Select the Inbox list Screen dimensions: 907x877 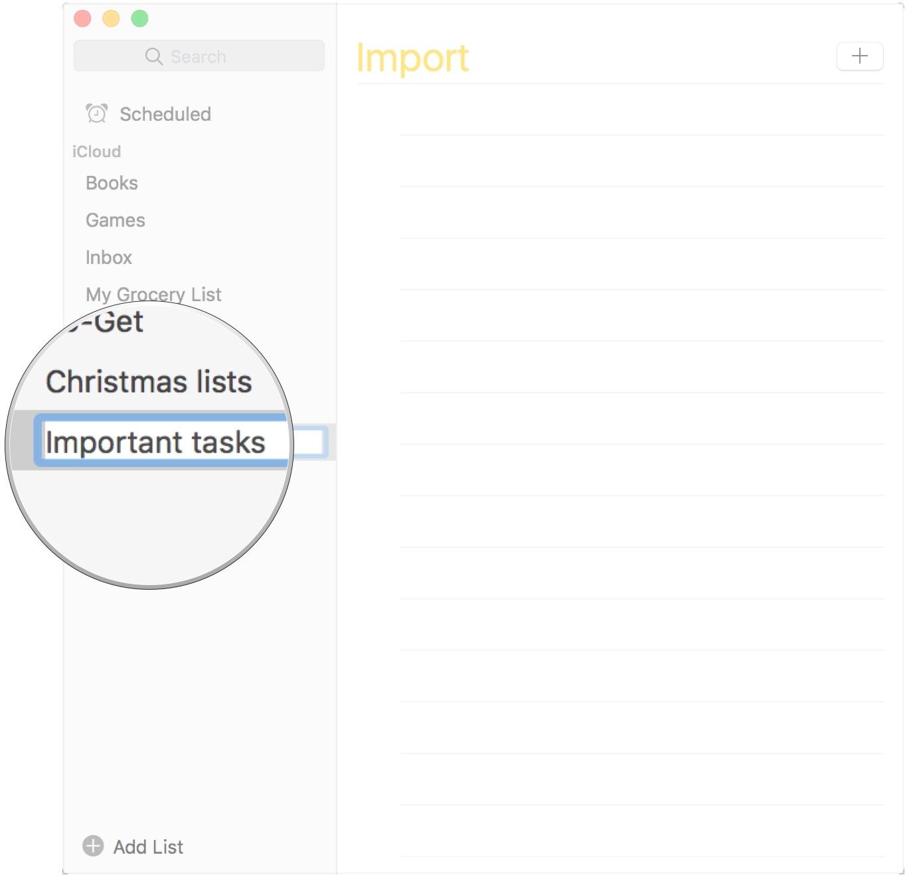point(109,257)
